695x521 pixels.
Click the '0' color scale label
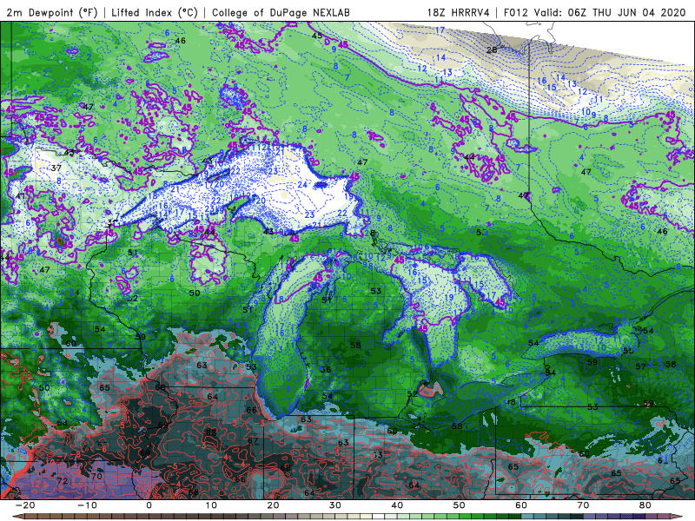click(x=149, y=505)
